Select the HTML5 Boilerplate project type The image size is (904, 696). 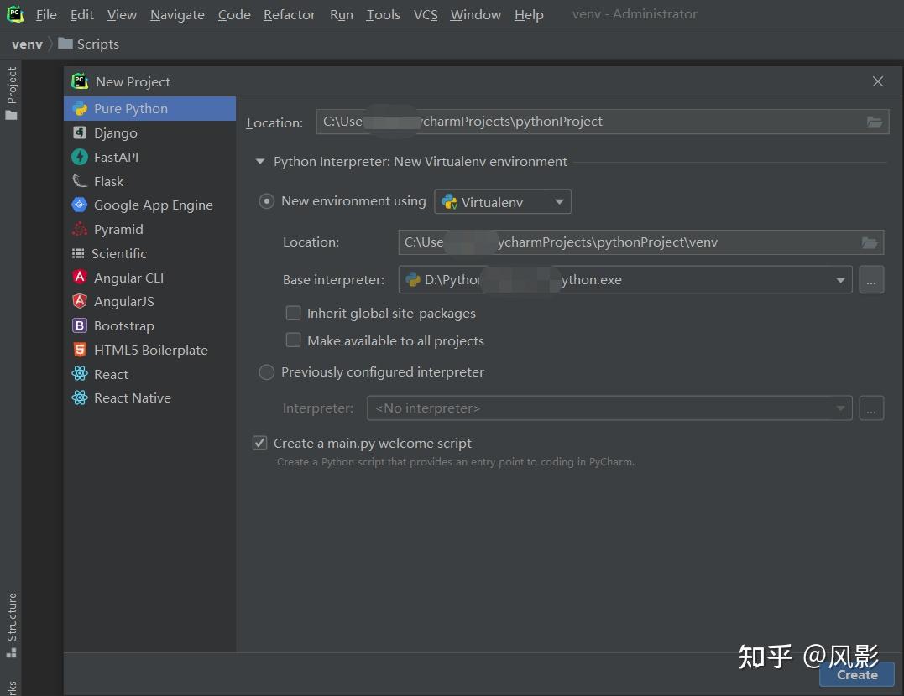click(151, 350)
